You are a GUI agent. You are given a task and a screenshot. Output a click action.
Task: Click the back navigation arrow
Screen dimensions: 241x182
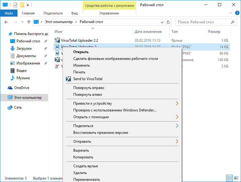tap(6, 22)
